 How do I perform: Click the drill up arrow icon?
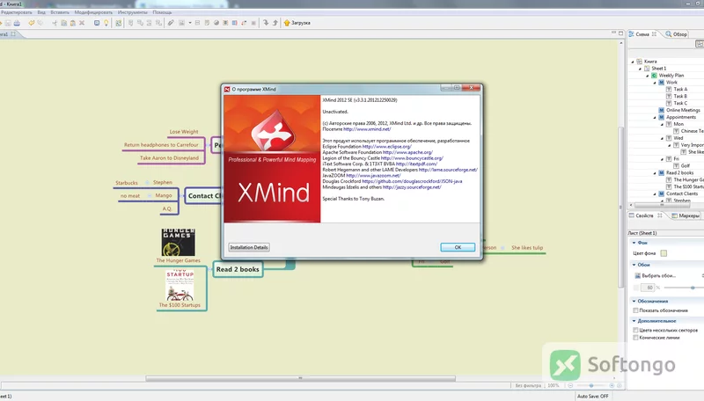point(275,23)
